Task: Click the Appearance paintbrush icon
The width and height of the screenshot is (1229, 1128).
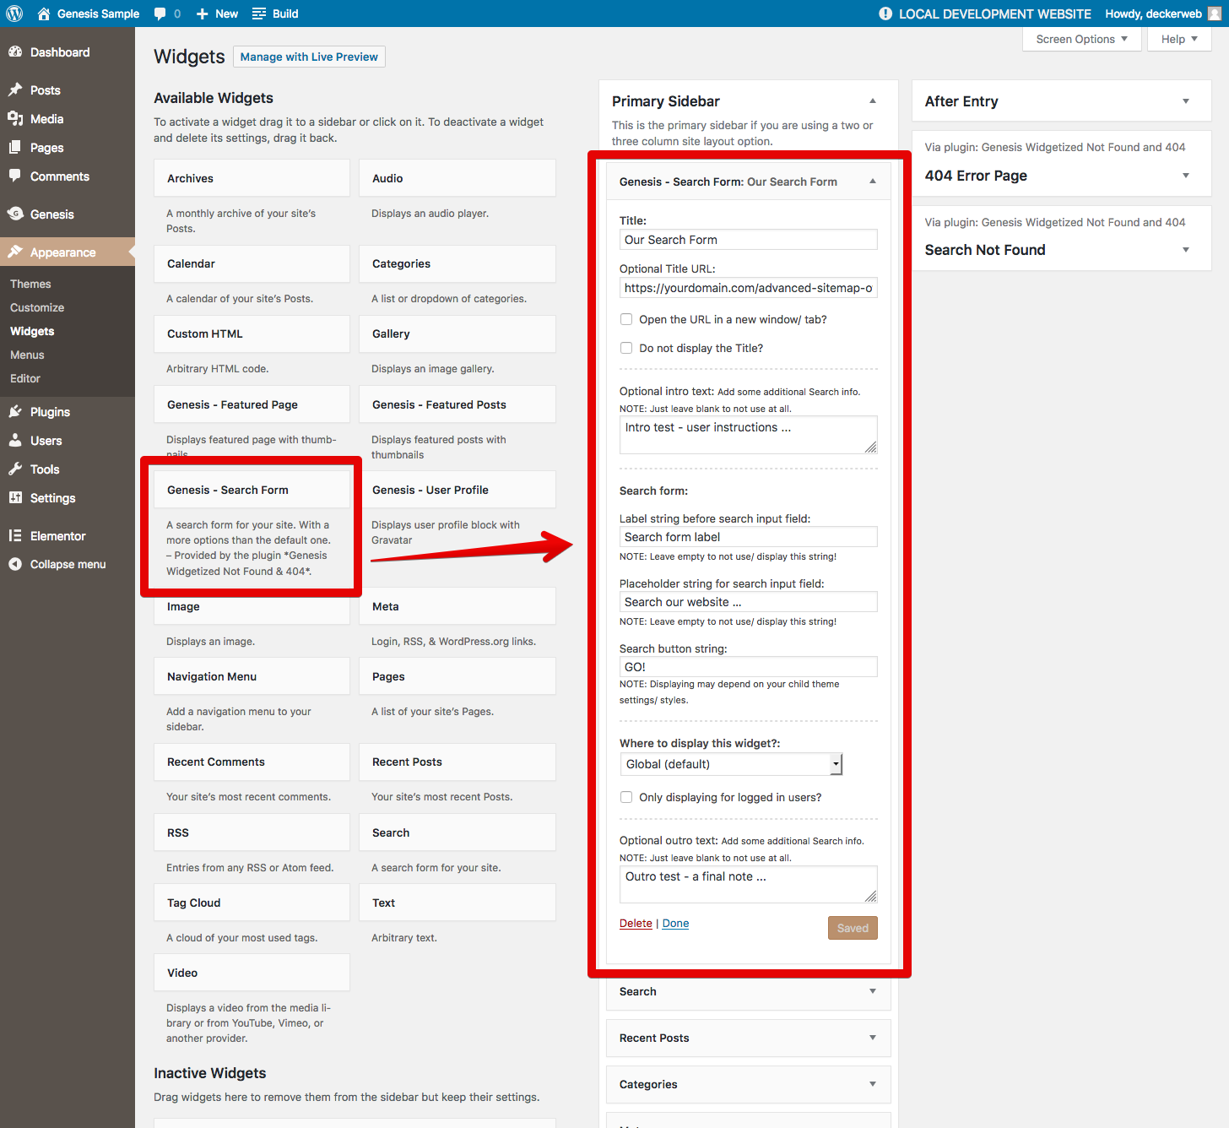Action: pyautogui.click(x=15, y=252)
